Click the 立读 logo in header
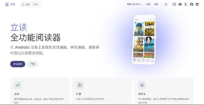 coord(7,4)
